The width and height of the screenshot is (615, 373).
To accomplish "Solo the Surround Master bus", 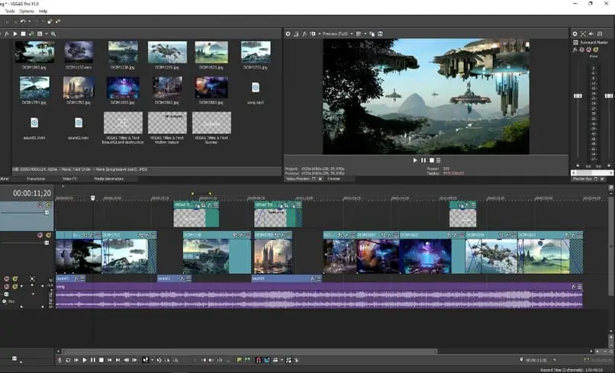I will tap(596, 50).
